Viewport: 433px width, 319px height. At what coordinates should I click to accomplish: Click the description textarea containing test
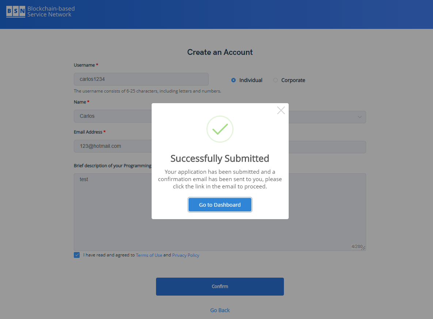click(x=220, y=212)
